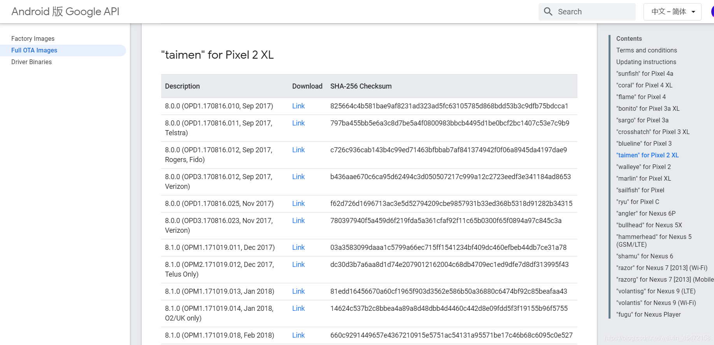Click the checksum starting 14624c537b2c

[449, 308]
